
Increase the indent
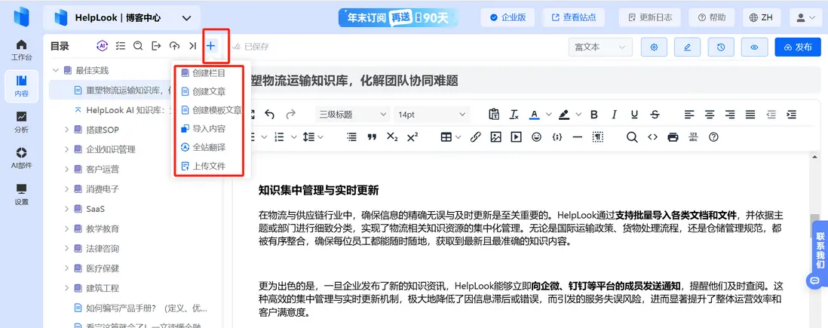[x=791, y=114]
